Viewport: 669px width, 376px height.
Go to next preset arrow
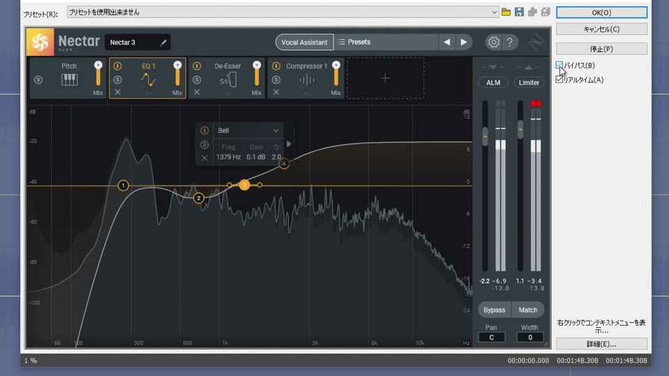(x=464, y=42)
